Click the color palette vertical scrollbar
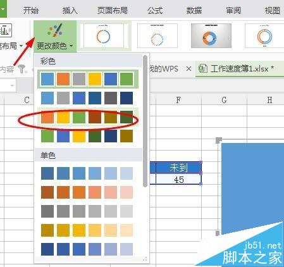This screenshot has height=267, width=284. pyautogui.click(x=145, y=121)
